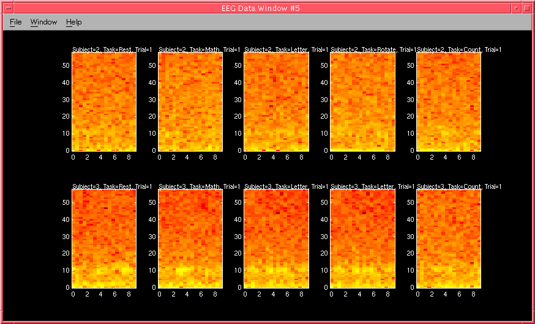Click the 'Subject=3, Task=Math, Trial=1' plot title
Image resolution: width=535 pixels, height=324 pixels.
(x=200, y=186)
